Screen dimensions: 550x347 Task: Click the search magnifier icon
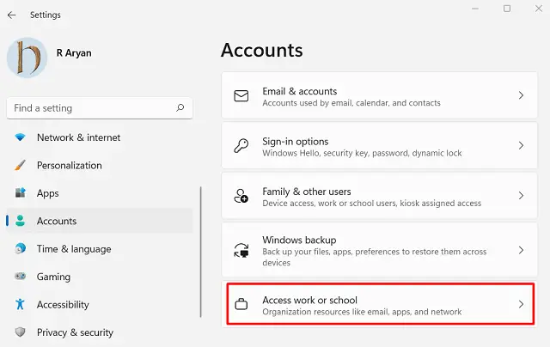180,108
